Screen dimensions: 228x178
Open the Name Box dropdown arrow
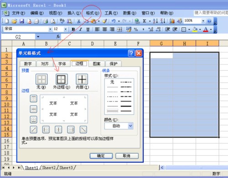tap(38, 37)
